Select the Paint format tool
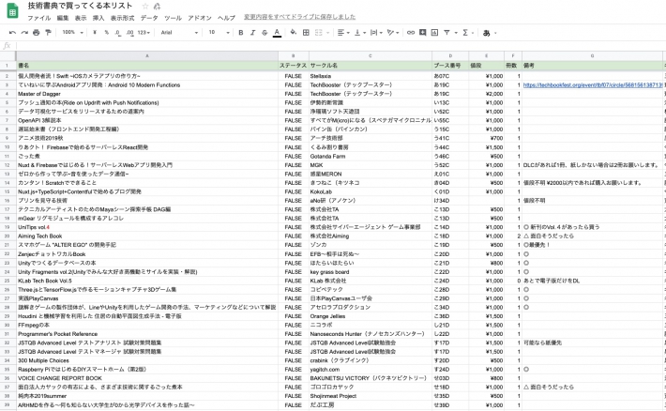 pyautogui.click(x=47, y=32)
